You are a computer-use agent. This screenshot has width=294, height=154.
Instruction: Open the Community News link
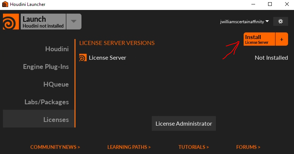coord(55,147)
